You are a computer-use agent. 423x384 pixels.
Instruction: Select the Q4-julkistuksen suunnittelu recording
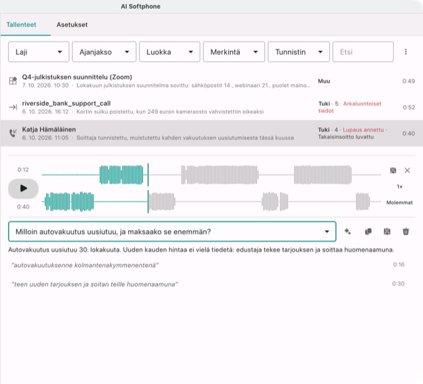point(211,81)
